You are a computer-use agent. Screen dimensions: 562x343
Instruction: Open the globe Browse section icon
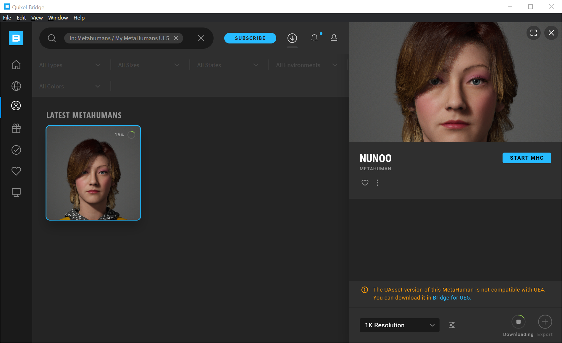16,86
